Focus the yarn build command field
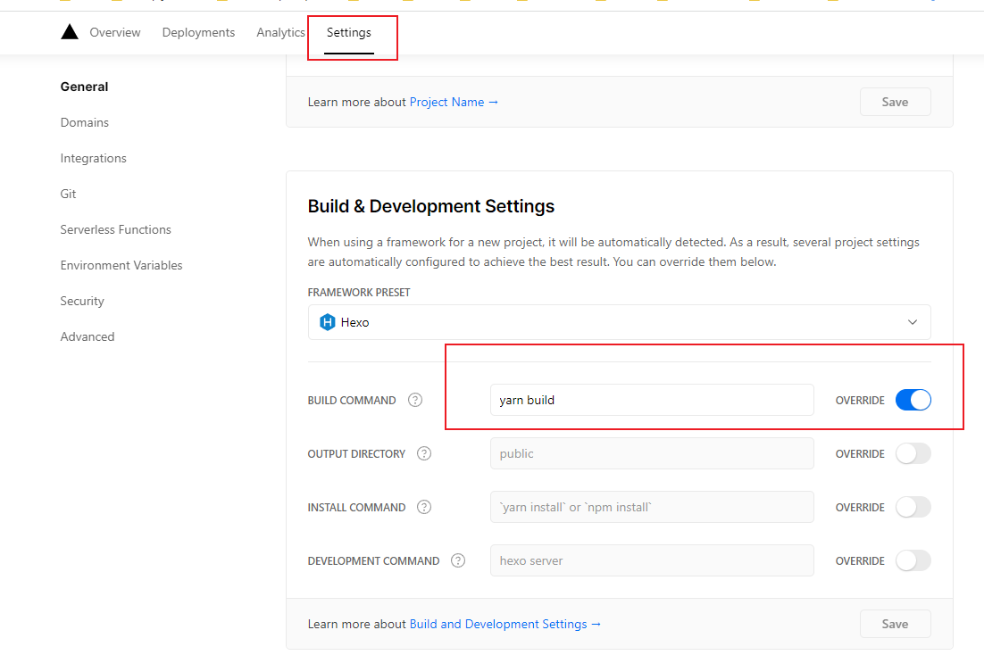Image resolution: width=984 pixels, height=655 pixels. pyautogui.click(x=652, y=400)
